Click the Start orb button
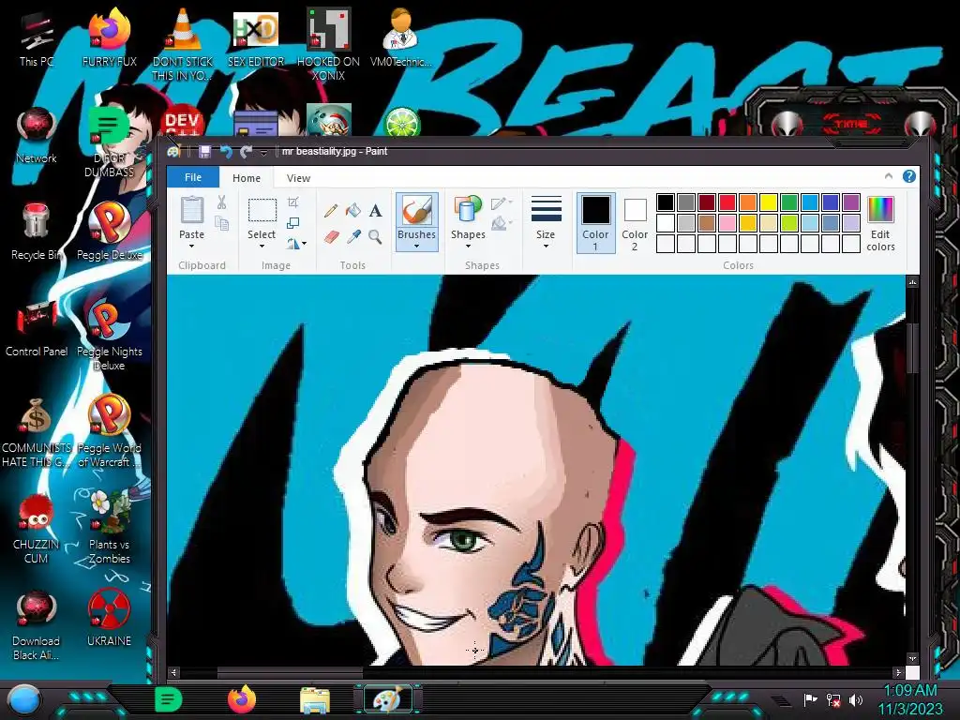Image resolution: width=960 pixels, height=720 pixels. pos(25,700)
